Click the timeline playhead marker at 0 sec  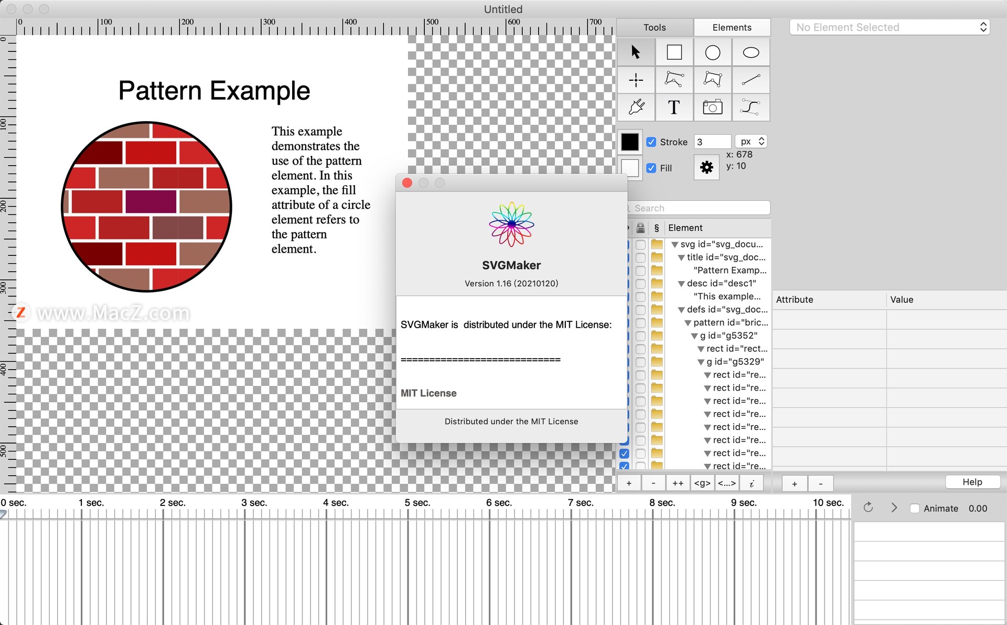(3, 515)
